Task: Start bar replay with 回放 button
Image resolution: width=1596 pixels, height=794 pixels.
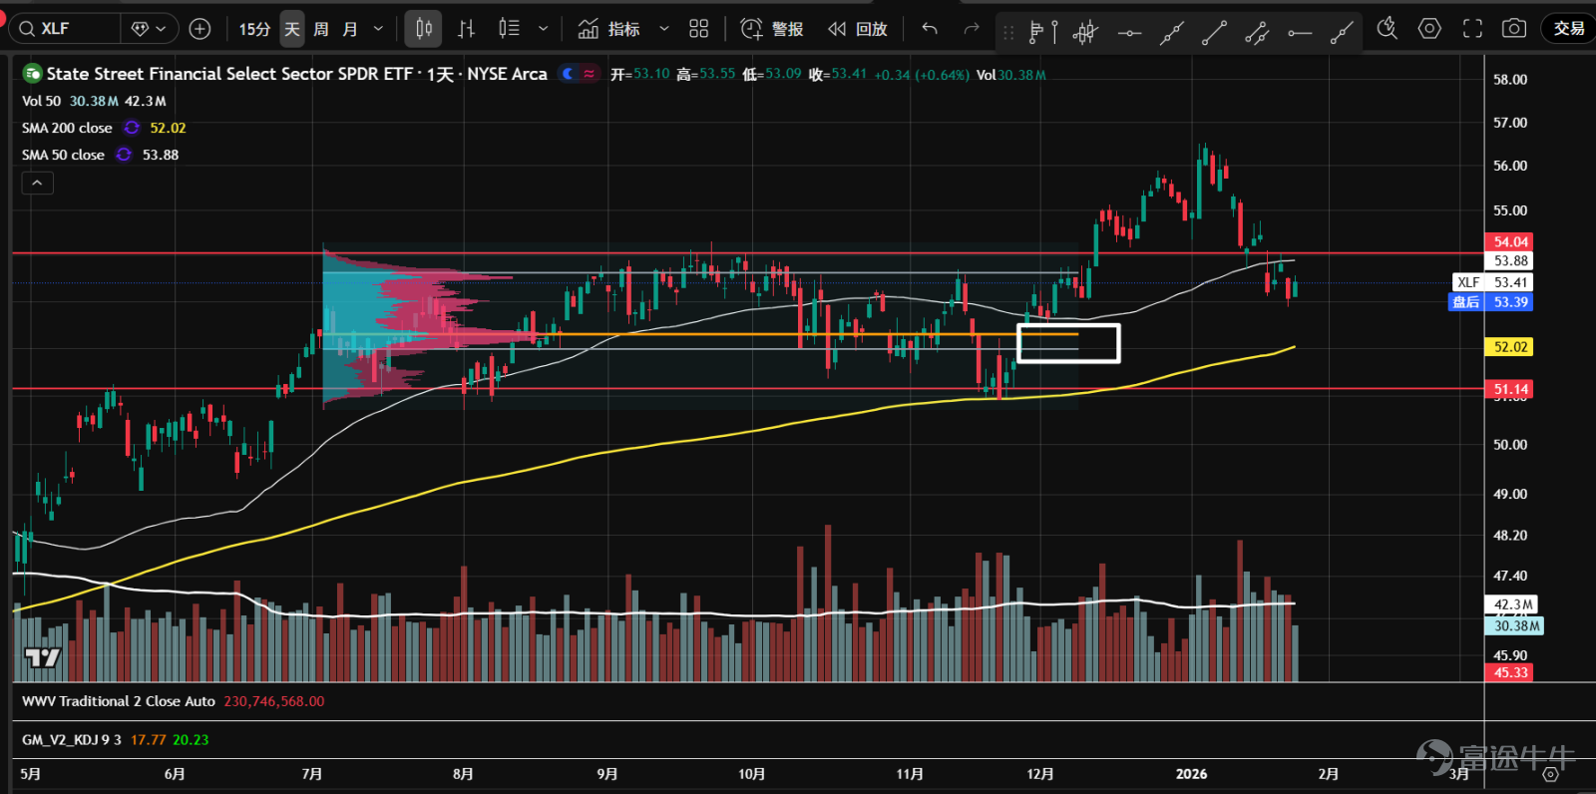Action: tap(857, 29)
